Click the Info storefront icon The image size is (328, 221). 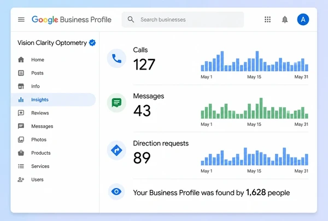(21, 86)
